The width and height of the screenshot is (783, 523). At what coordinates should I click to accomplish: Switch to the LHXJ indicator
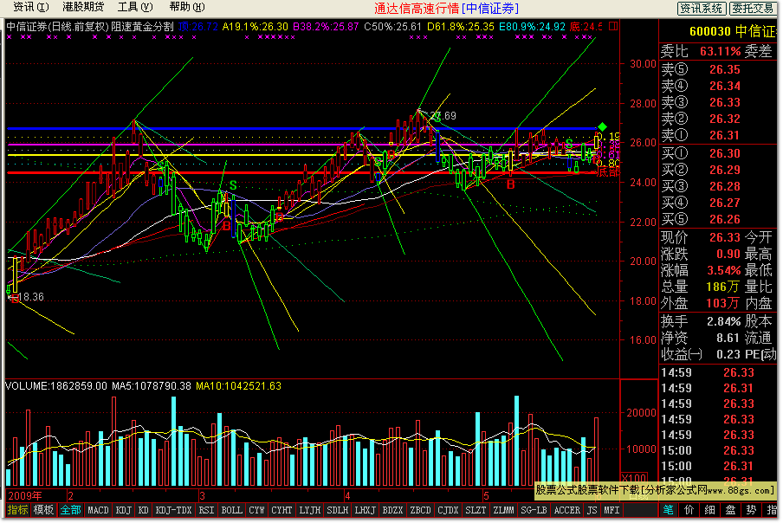(365, 510)
